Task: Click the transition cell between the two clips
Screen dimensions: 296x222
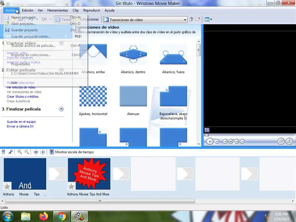Action: coord(57,174)
